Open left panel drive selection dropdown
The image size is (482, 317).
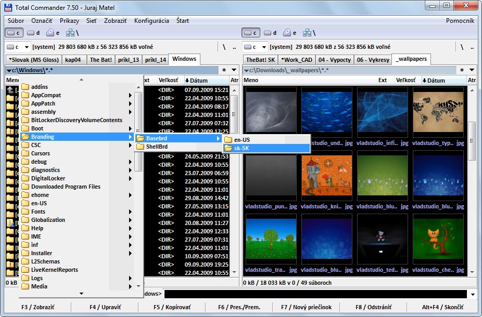point(18,47)
